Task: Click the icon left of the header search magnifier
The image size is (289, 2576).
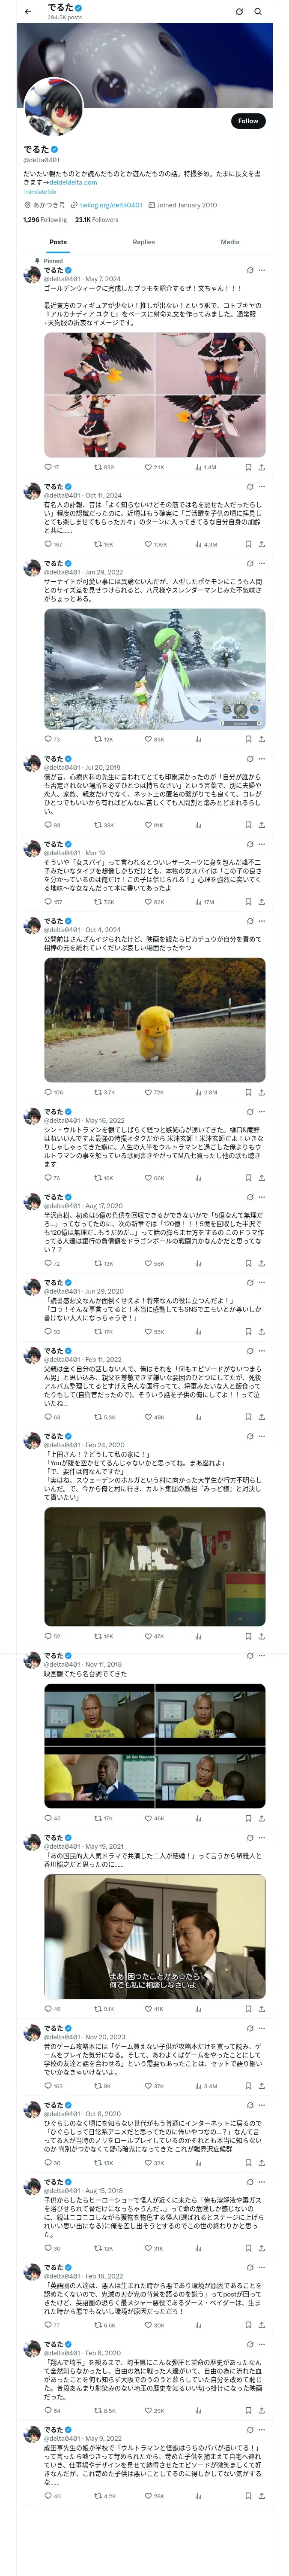Action: click(239, 12)
